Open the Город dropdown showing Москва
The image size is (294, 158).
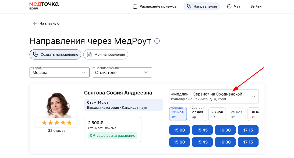59,72
